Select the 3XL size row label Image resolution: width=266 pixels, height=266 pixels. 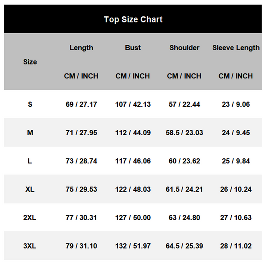(30, 246)
